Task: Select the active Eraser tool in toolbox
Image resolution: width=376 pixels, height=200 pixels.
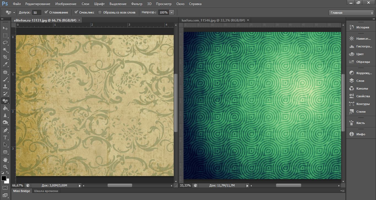Action: [5, 101]
